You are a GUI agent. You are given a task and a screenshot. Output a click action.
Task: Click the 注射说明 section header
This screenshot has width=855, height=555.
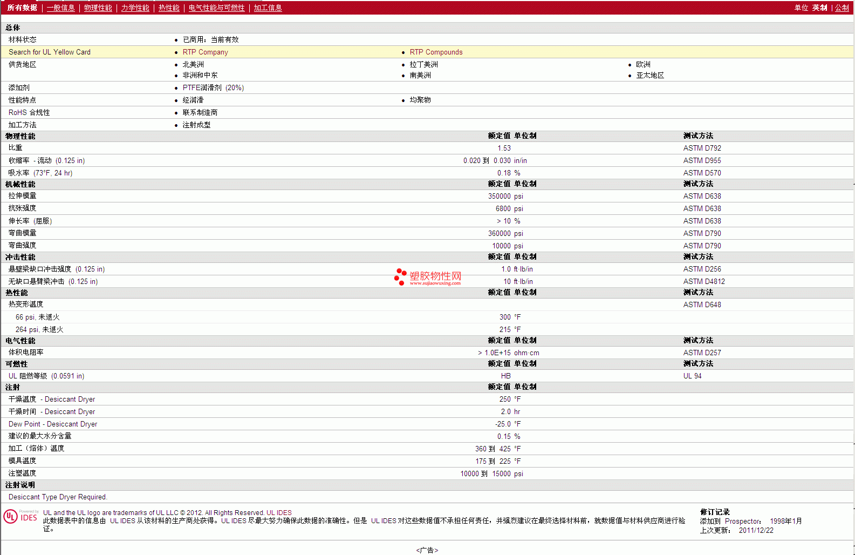20,485
